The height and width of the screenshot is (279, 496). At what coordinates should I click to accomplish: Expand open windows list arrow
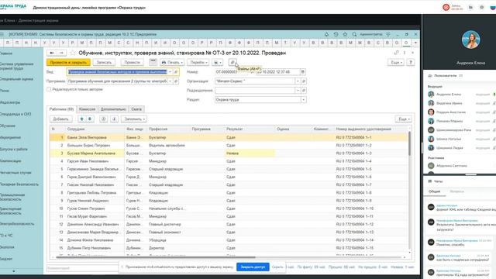(x=415, y=43)
